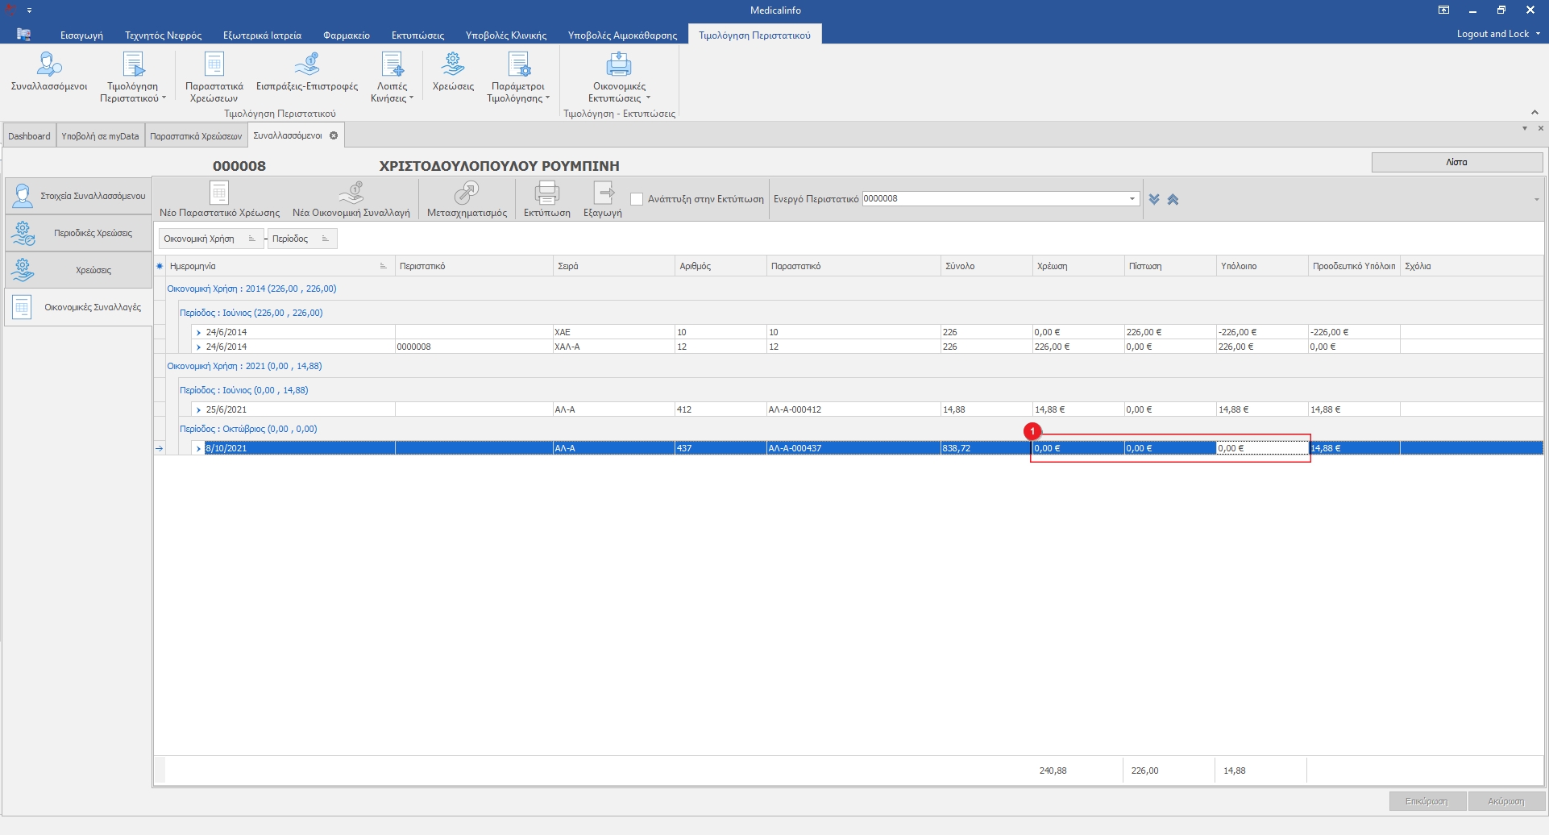Switch to the Υποβολή σε myData tab
Viewport: 1549px width, 835px height.
(x=100, y=136)
